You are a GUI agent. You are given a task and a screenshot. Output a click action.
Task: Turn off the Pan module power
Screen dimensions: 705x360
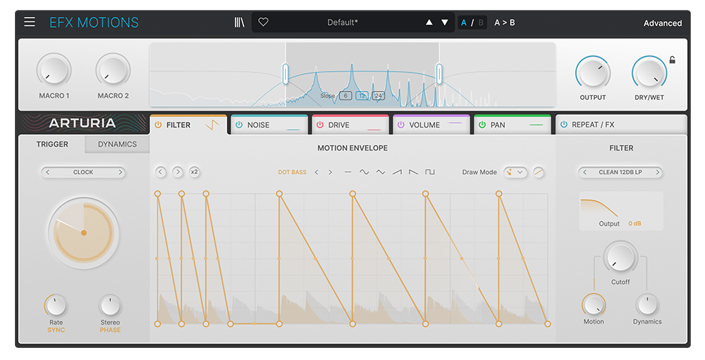pyautogui.click(x=482, y=125)
